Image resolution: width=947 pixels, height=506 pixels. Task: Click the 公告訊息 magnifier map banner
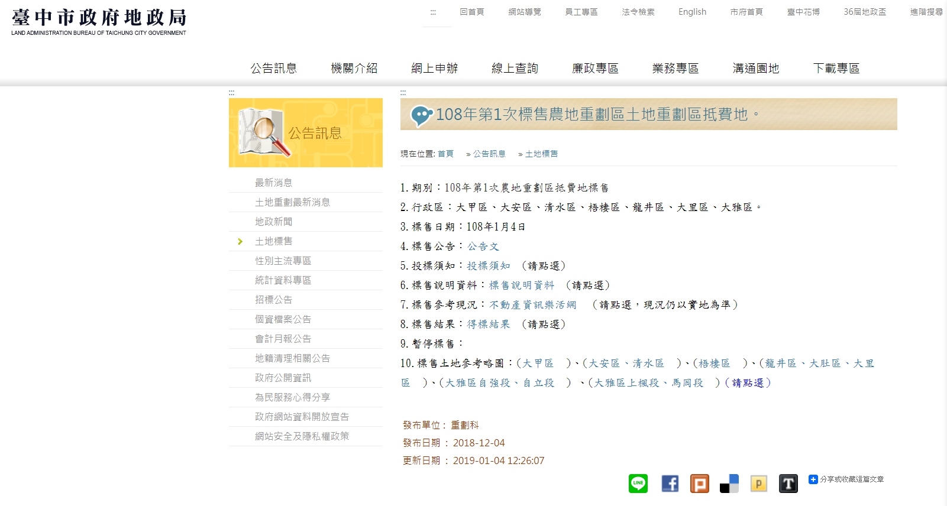[305, 133]
